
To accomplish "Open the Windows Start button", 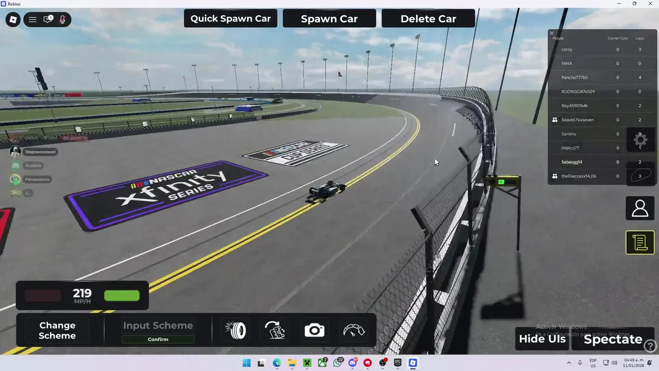I will [x=247, y=363].
